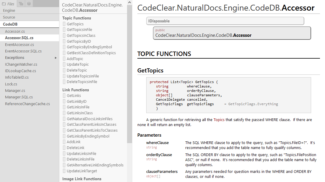Click the icon beside GetTopicsByEndingSymbol
325x182 pixels.
tap(64, 47)
